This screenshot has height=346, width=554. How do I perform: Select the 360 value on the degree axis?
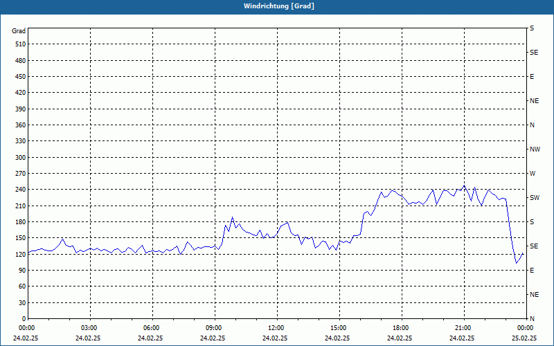coord(21,125)
